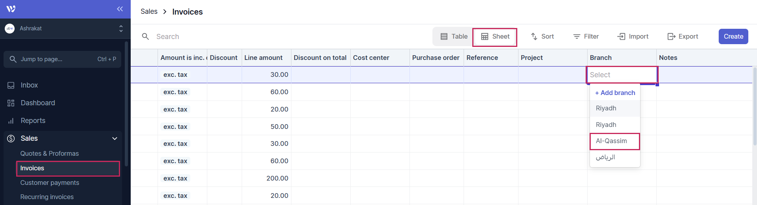757x205 pixels.
Task: Switch to Table view
Action: pyautogui.click(x=454, y=36)
